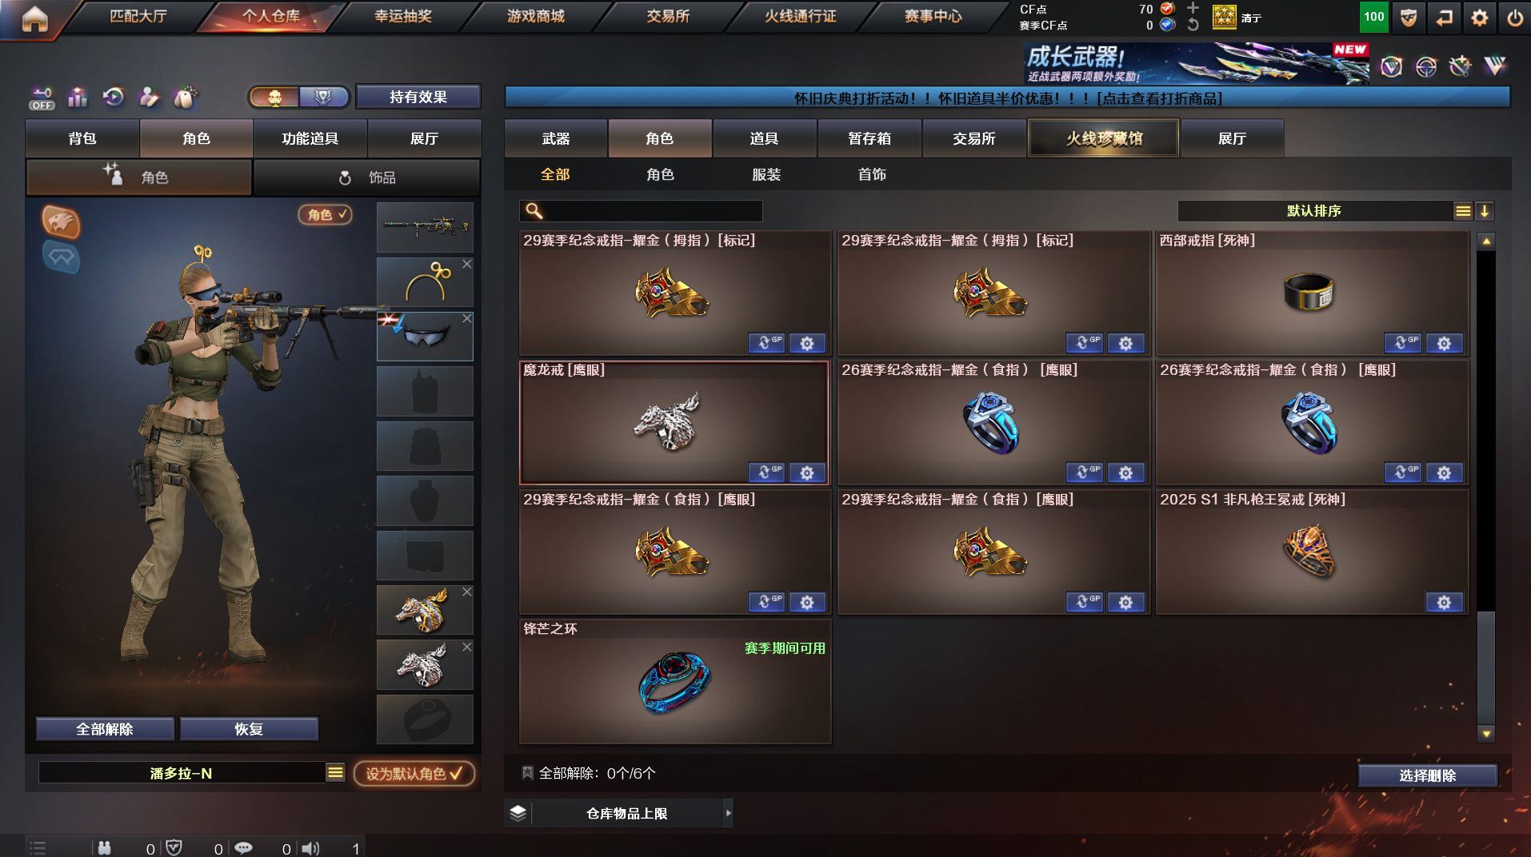
Task: Toggle the 角色 checkmark pill
Action: coord(325,214)
